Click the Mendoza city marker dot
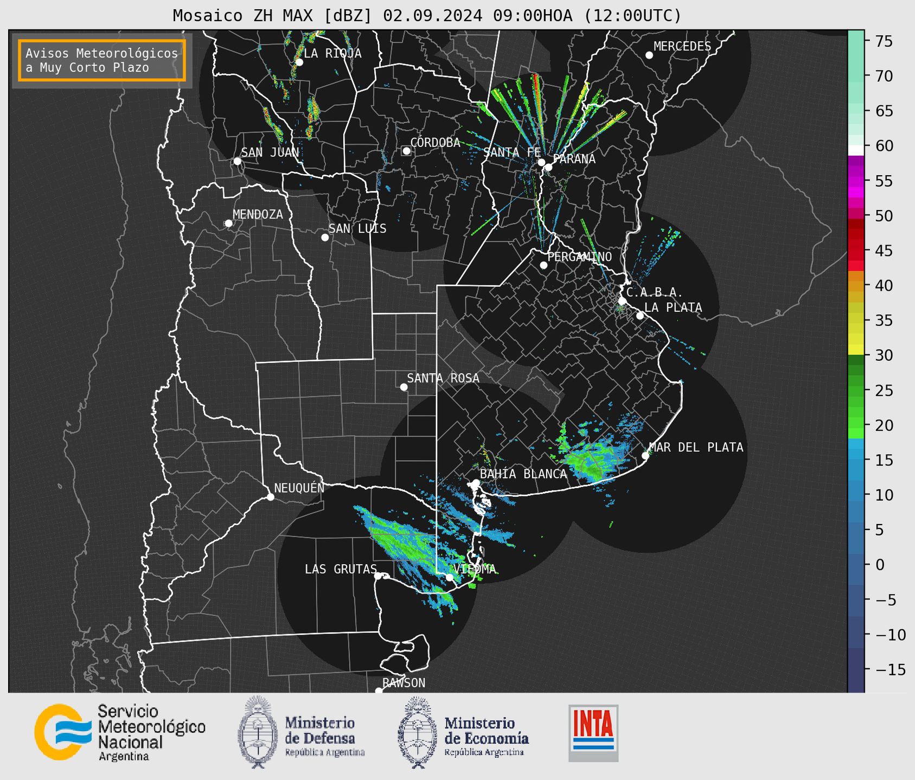Screen dimensions: 915x780 [229, 223]
